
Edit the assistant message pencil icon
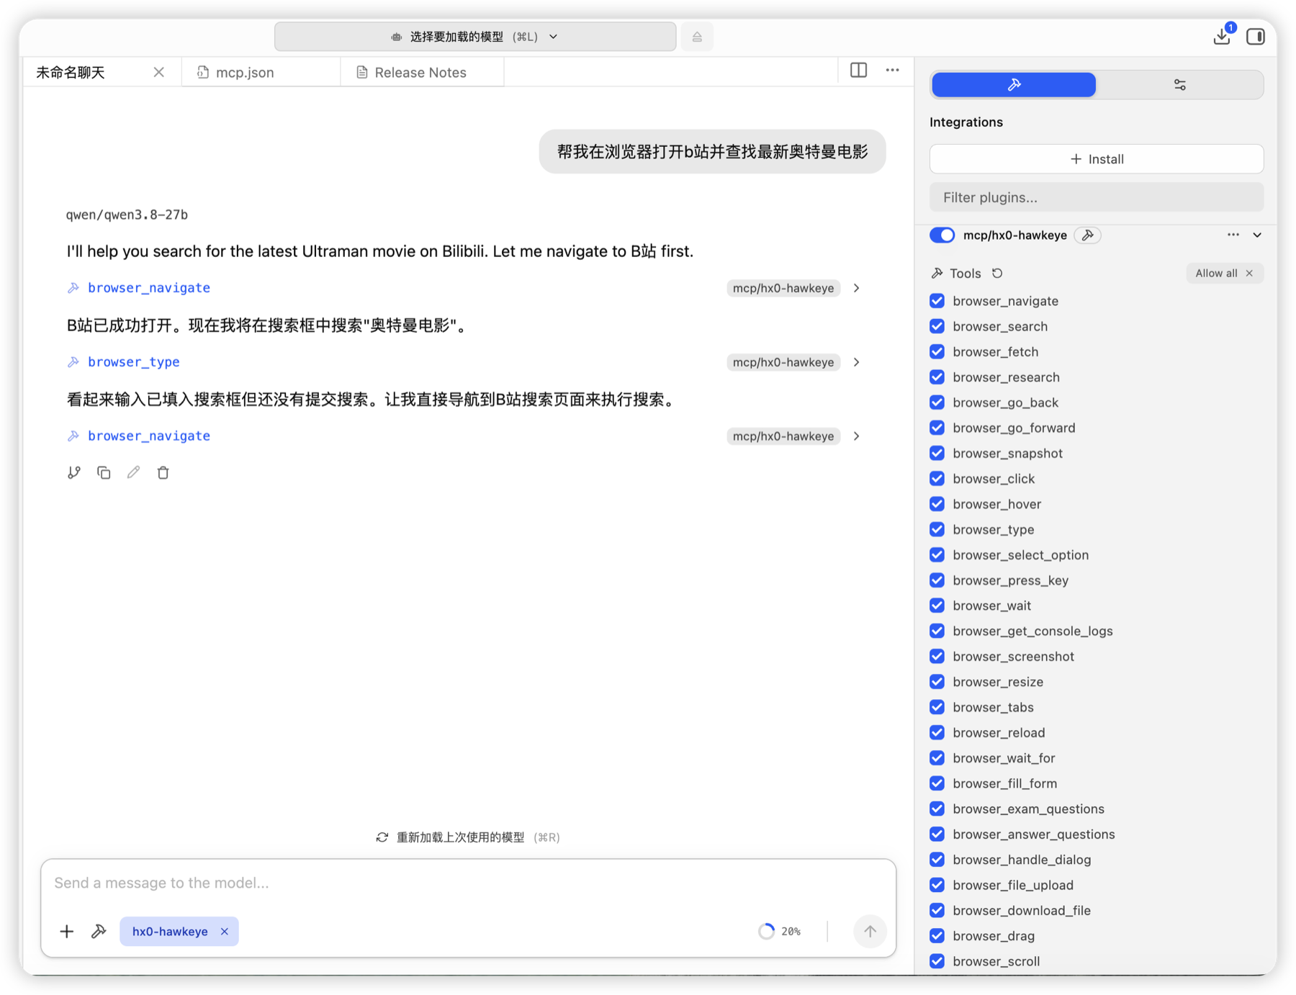tap(133, 472)
